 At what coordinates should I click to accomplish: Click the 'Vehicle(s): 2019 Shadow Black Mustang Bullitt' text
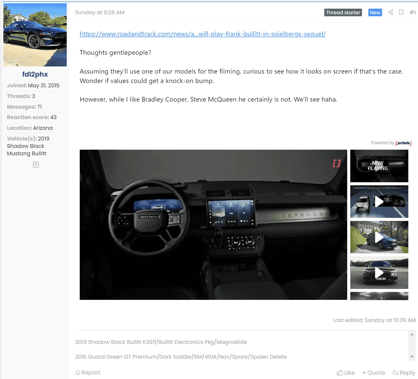(x=28, y=146)
